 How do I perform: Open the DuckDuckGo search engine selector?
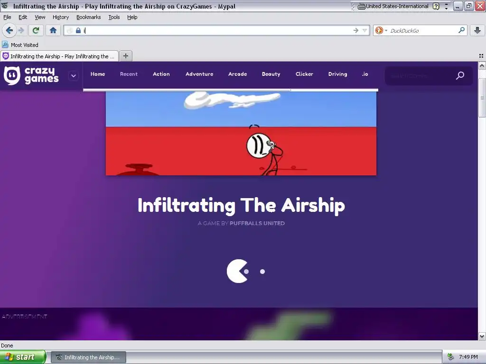coord(381,30)
